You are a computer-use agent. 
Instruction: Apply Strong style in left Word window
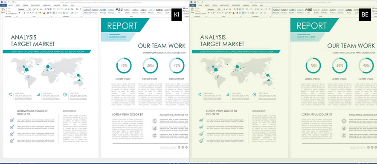click(159, 11)
